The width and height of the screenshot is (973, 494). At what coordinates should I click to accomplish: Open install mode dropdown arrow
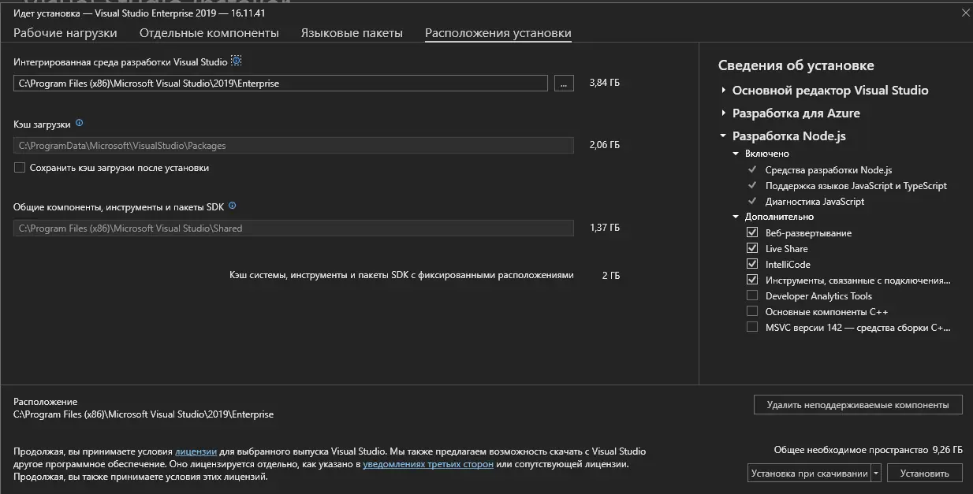click(x=876, y=474)
